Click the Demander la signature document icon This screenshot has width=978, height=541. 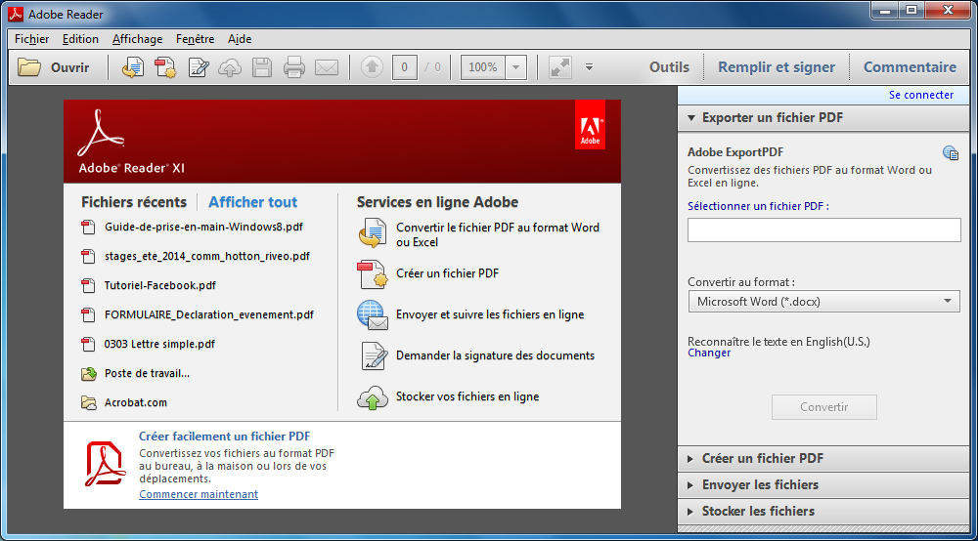[375, 356]
